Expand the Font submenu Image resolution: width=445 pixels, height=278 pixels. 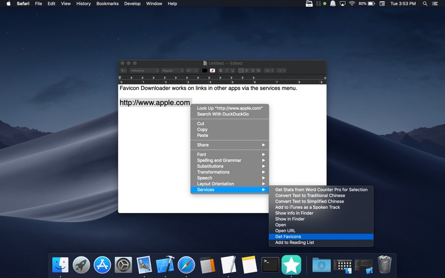pyautogui.click(x=230, y=154)
